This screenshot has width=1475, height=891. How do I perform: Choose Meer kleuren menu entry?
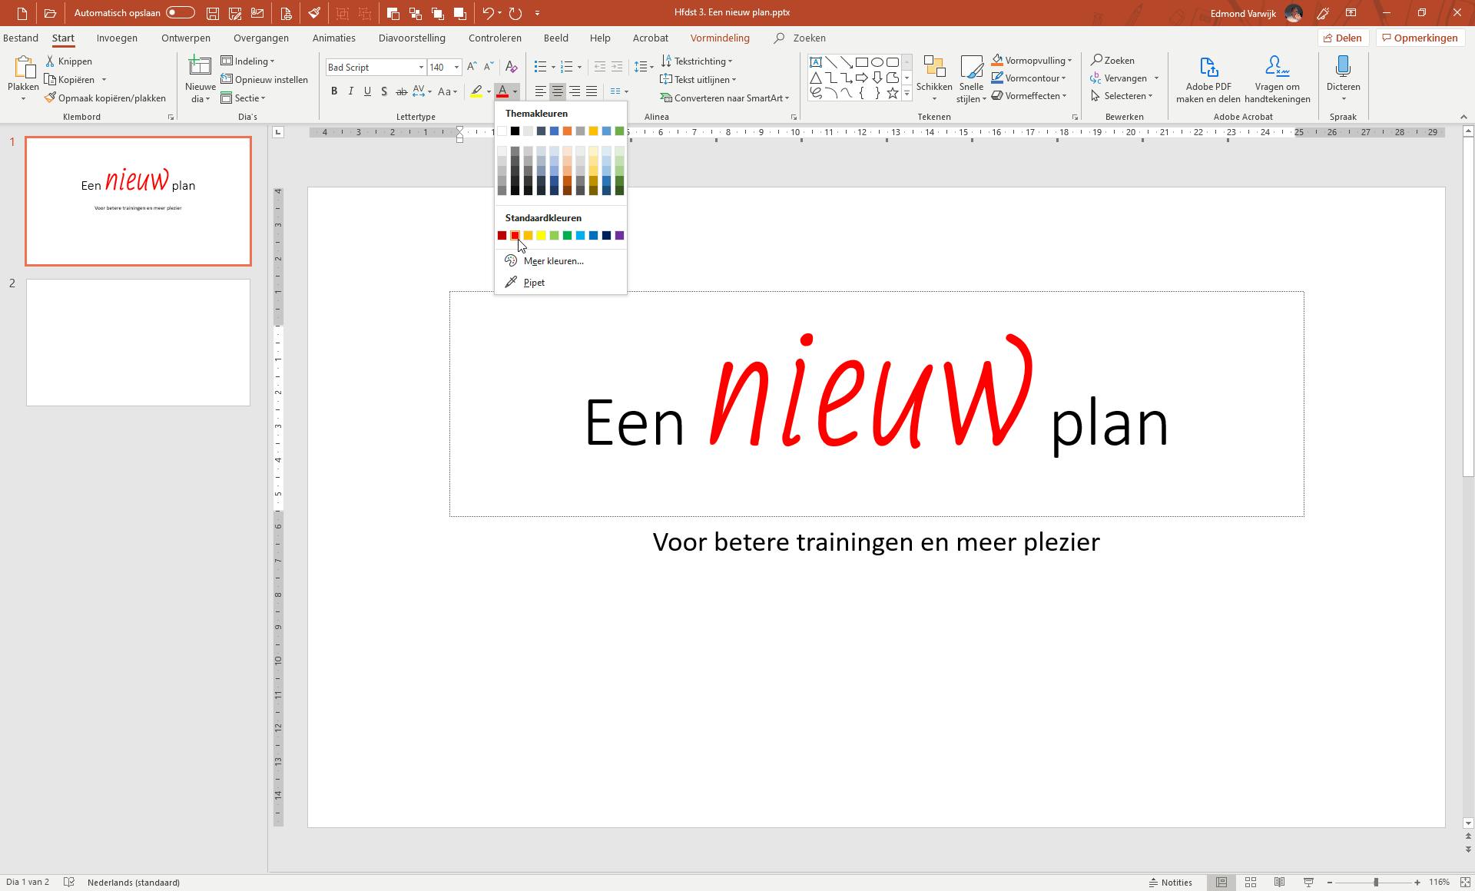click(x=553, y=261)
